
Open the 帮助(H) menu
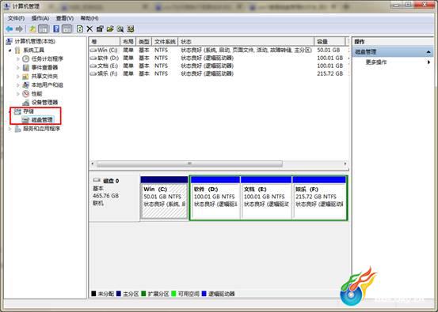click(x=90, y=18)
